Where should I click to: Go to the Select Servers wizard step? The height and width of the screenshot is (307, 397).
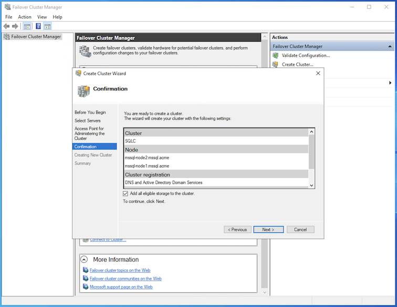point(88,121)
